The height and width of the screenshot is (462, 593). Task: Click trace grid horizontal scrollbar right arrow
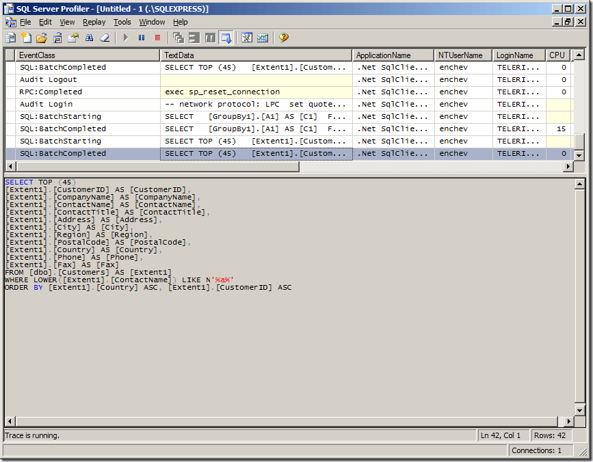coord(568,166)
